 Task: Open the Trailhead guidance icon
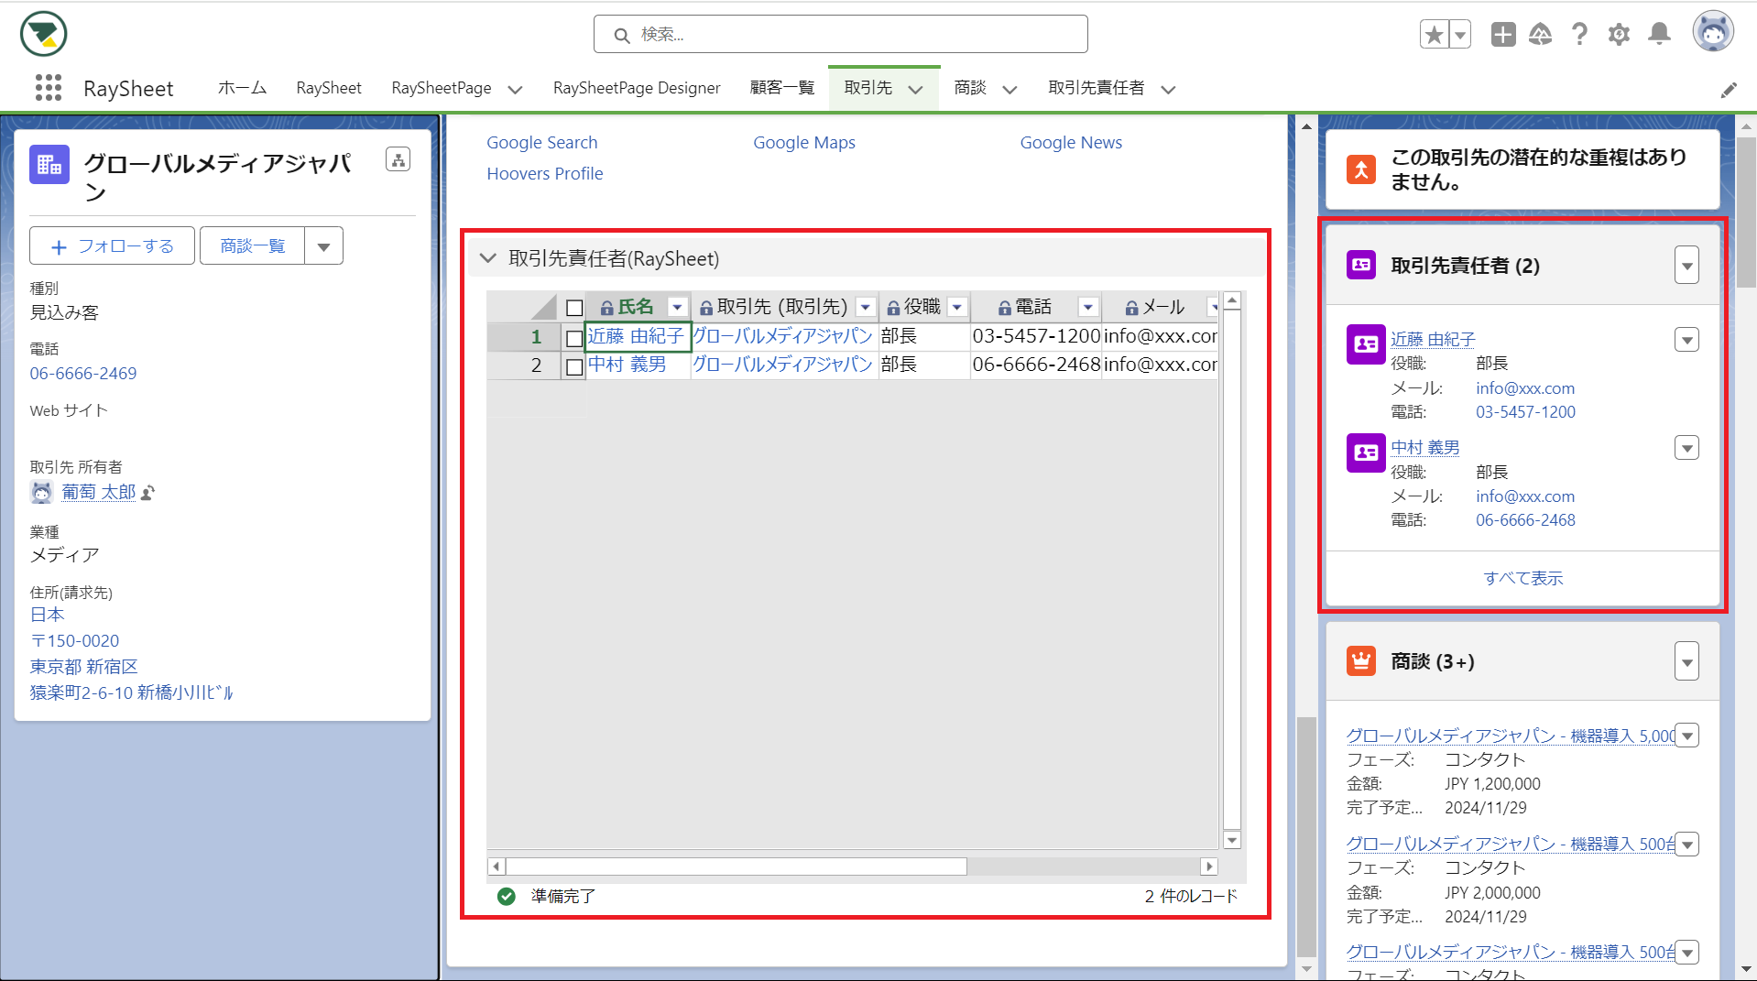point(1541,35)
